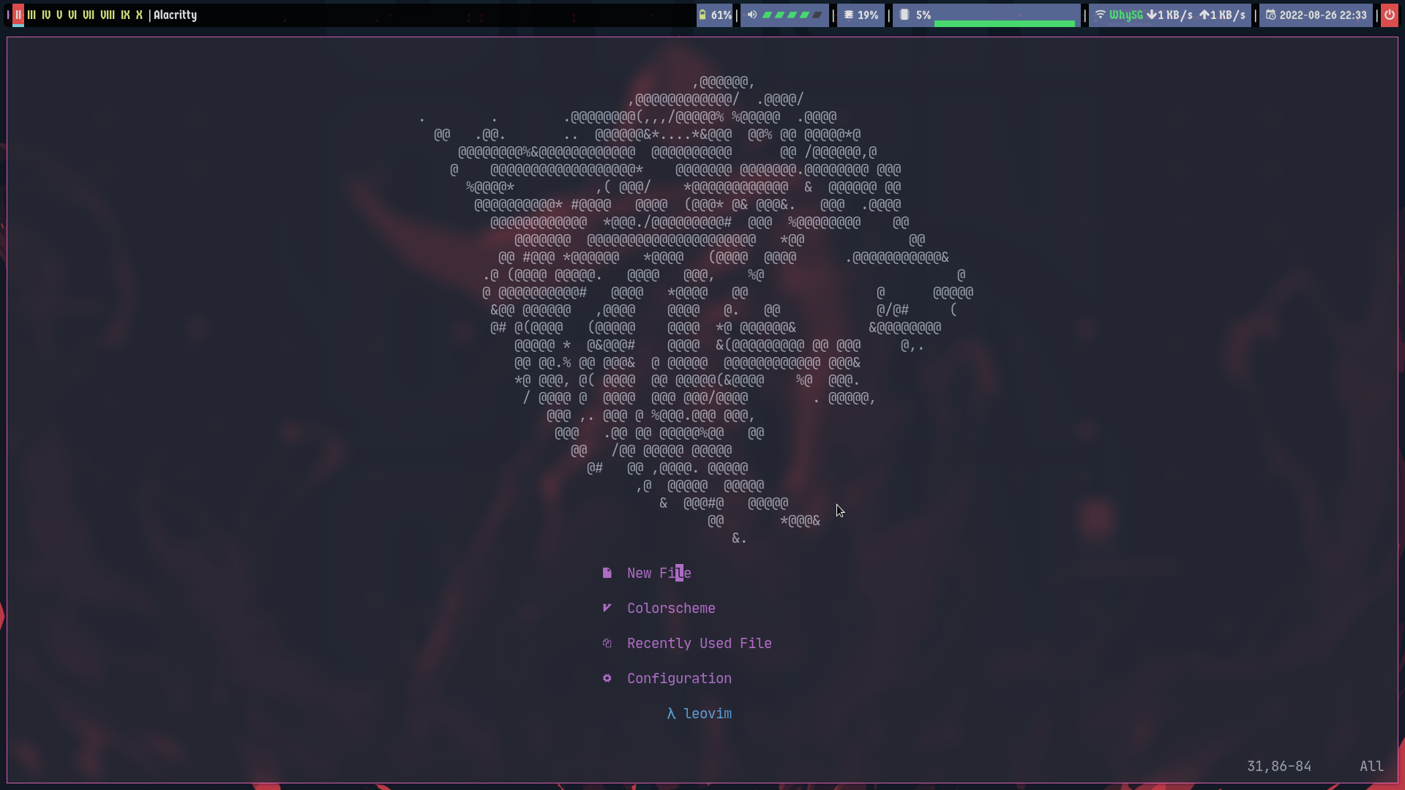Open Recently Used File entry

pyautogui.click(x=699, y=643)
